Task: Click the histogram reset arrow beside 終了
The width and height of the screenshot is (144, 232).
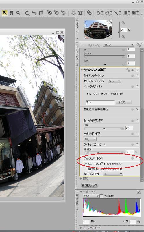Action: (x=139, y=222)
